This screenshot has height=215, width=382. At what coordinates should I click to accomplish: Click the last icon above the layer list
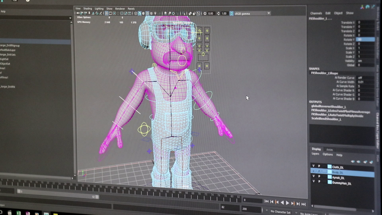371,162
